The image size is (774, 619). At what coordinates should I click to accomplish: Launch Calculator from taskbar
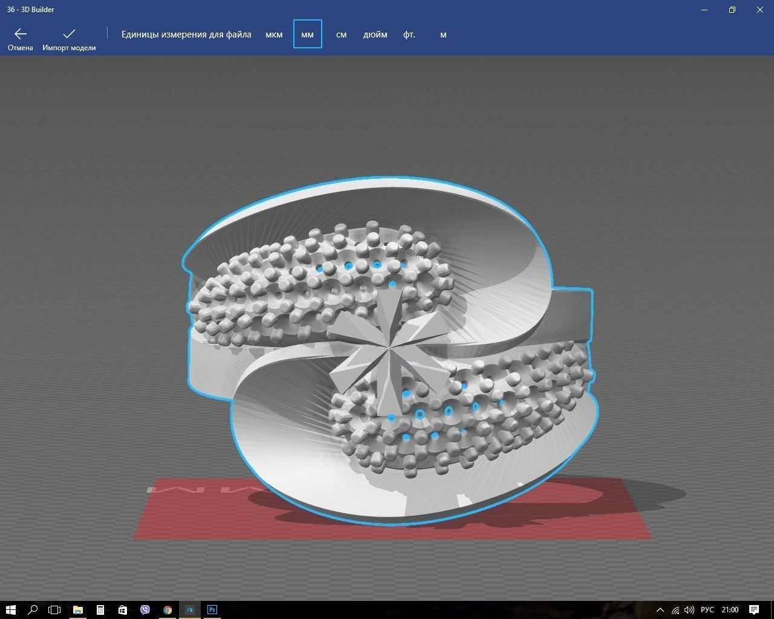coord(100,609)
